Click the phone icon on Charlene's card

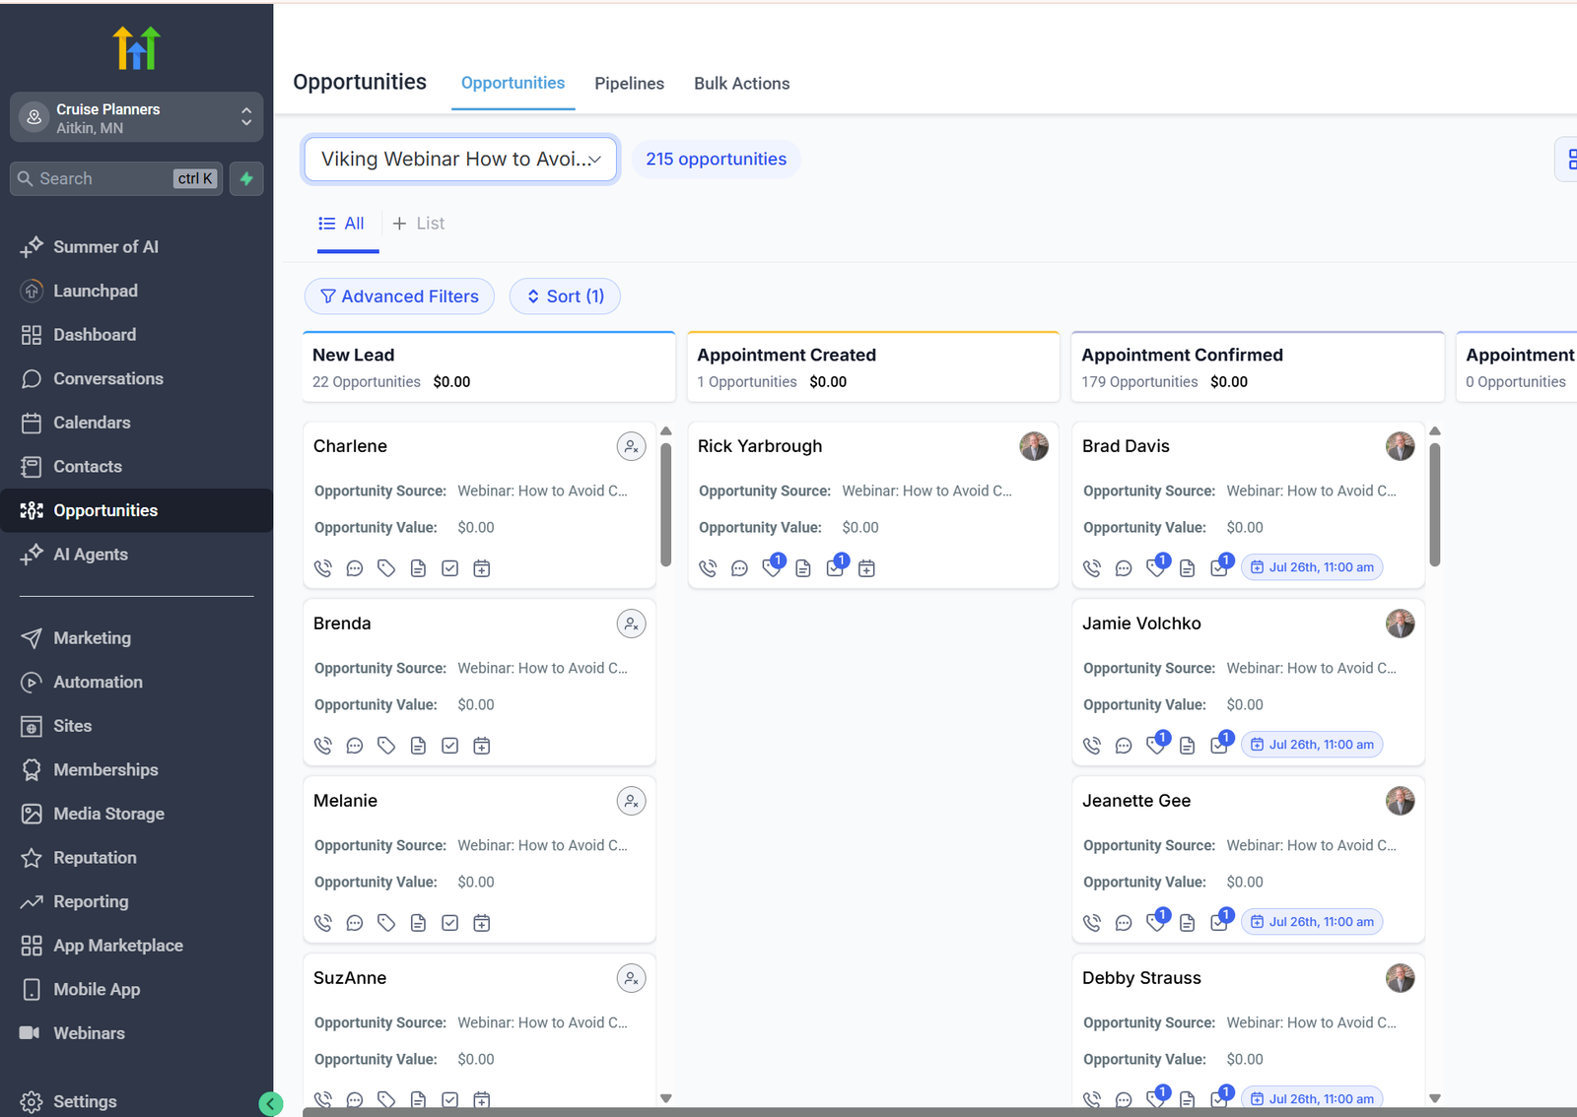323,568
